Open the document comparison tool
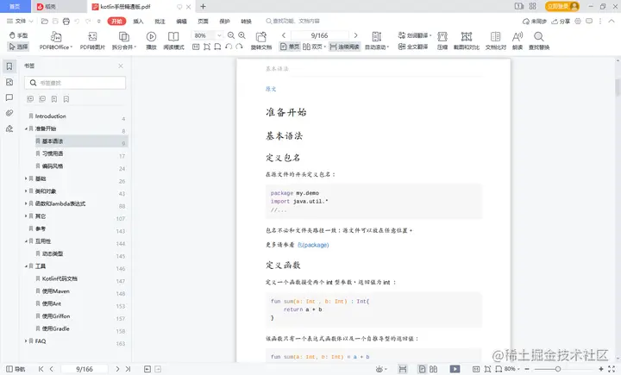621x375 pixels. pyautogui.click(x=495, y=41)
